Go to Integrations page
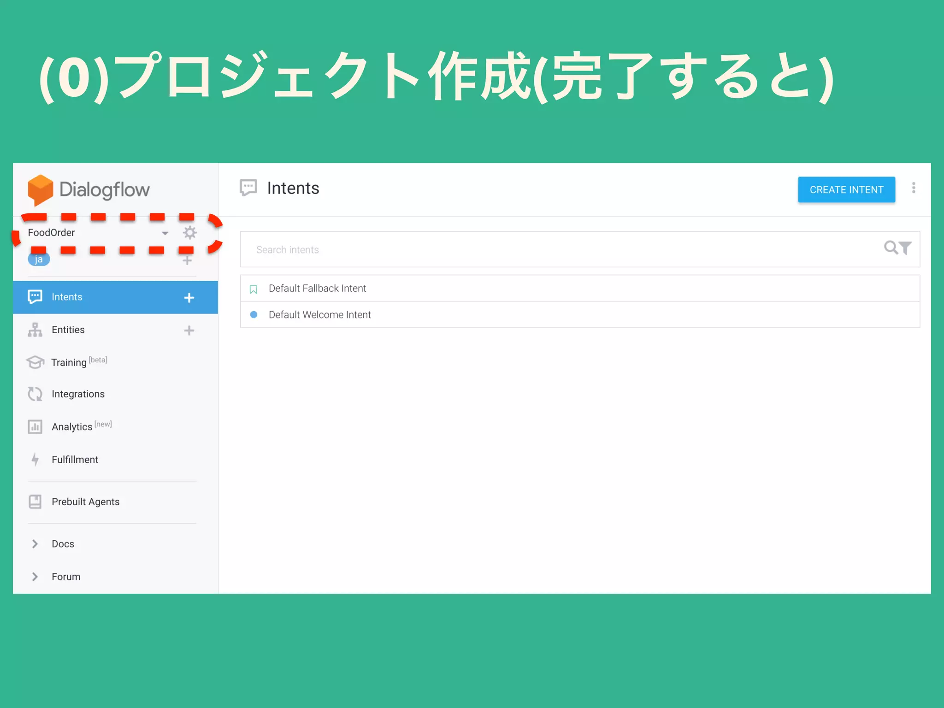This screenshot has height=708, width=944. [x=78, y=394]
